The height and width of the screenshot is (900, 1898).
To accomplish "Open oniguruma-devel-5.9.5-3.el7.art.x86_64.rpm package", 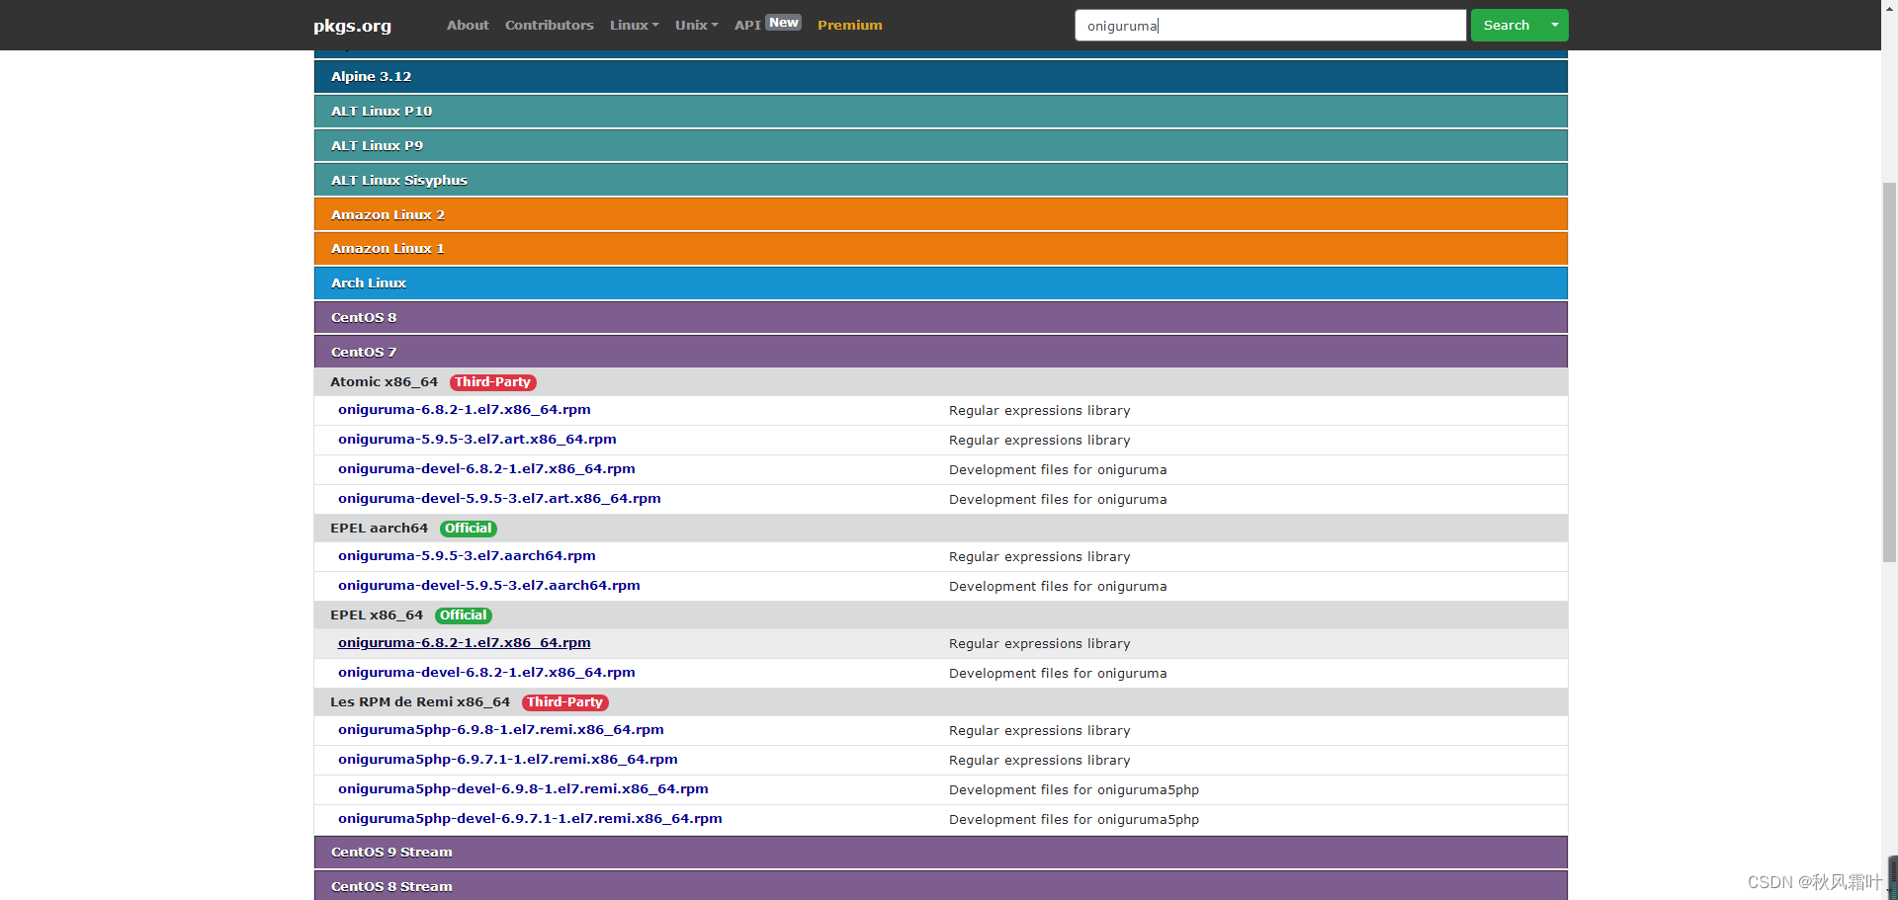I will (x=499, y=499).
